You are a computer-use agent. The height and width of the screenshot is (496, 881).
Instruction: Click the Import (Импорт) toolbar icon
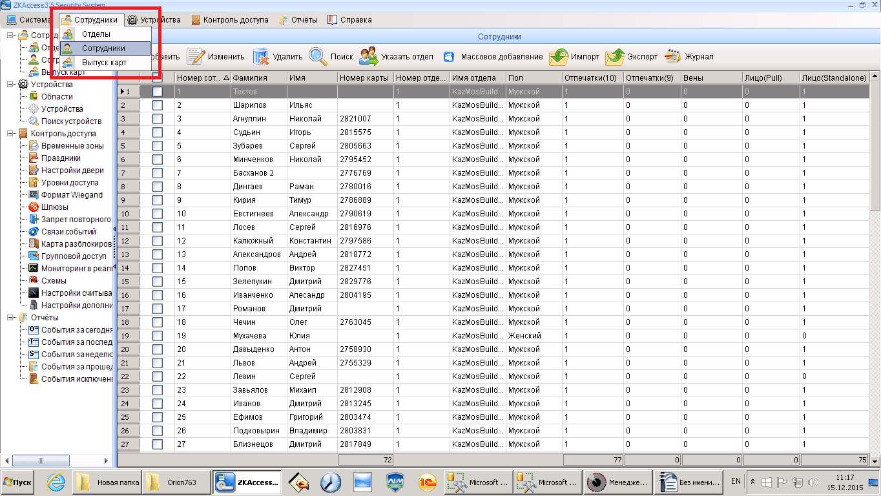(x=559, y=57)
